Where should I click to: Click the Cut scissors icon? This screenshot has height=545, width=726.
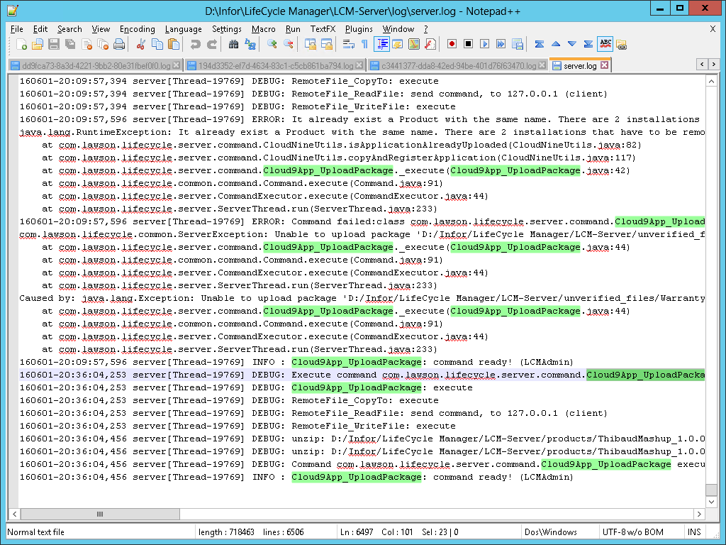(x=140, y=44)
